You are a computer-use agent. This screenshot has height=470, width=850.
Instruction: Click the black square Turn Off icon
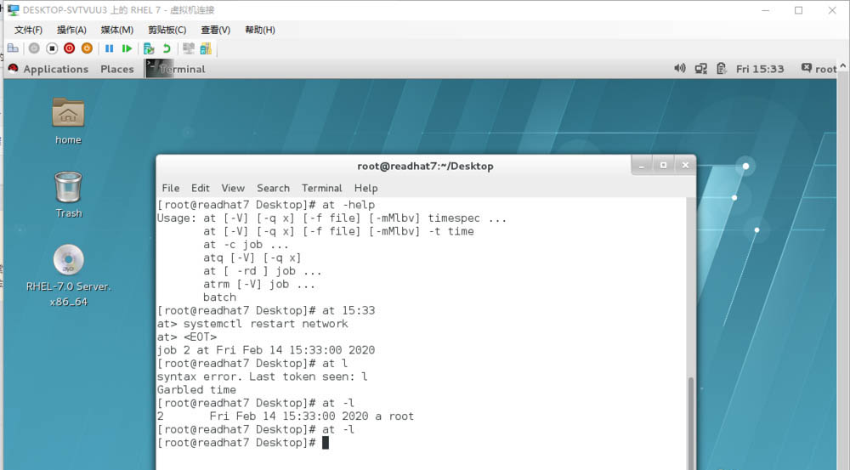coord(52,48)
